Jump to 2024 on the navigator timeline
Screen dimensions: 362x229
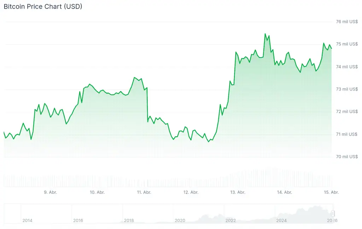281,221
